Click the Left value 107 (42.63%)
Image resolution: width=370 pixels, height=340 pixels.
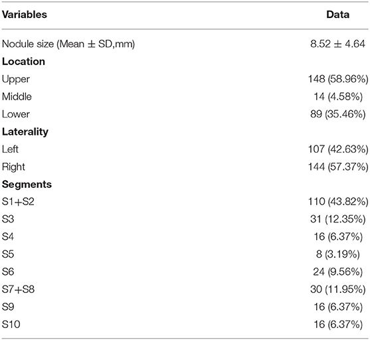pyautogui.click(x=338, y=149)
